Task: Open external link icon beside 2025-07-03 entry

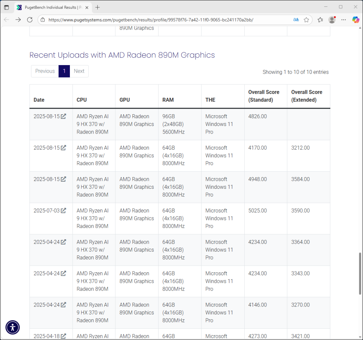Action: [x=64, y=211]
